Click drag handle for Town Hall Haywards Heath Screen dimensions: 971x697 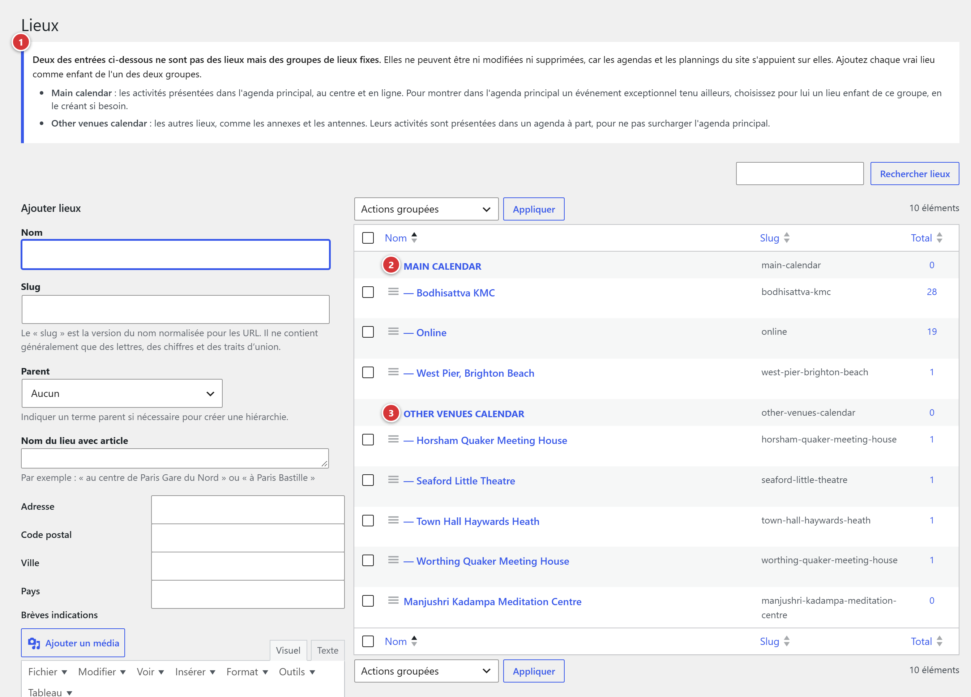(393, 520)
